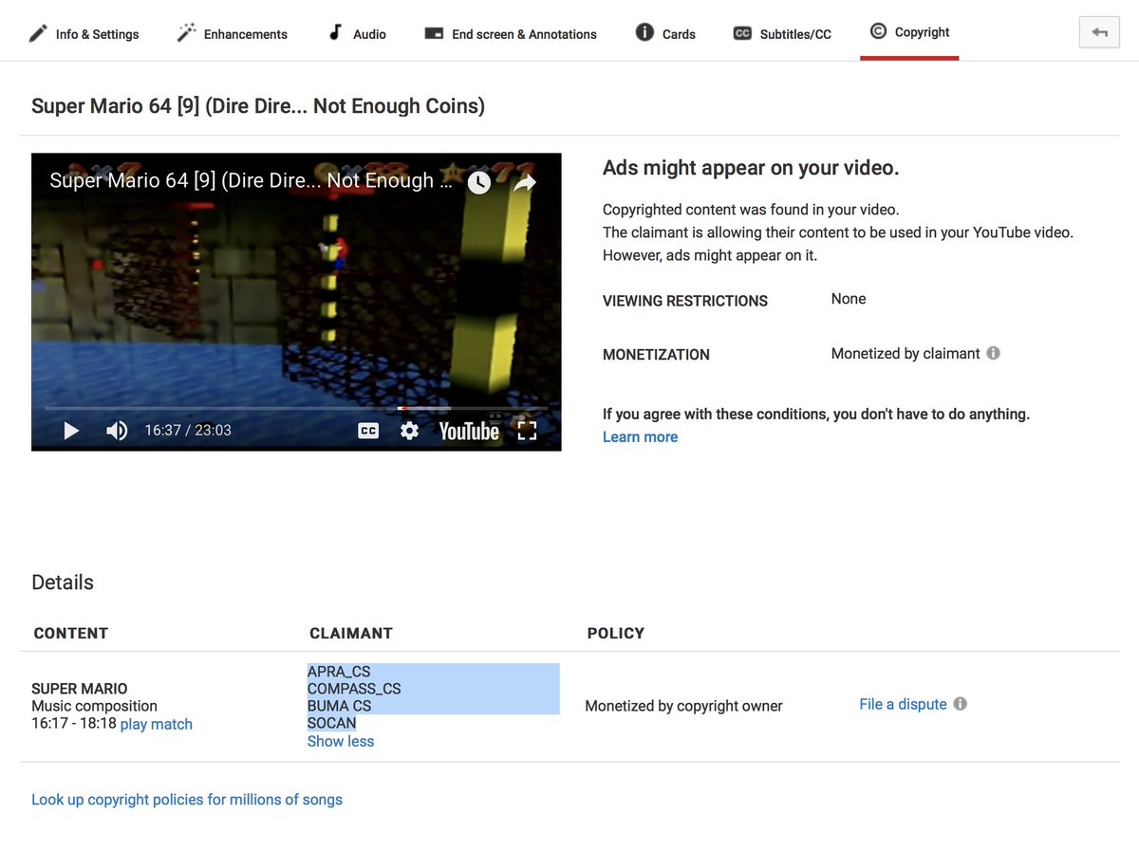Click the info icon beside File a dispute
Viewport: 1139px width, 851px height.
click(x=960, y=704)
